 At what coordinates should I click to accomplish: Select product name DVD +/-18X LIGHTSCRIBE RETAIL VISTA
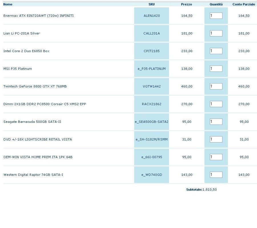point(38,139)
